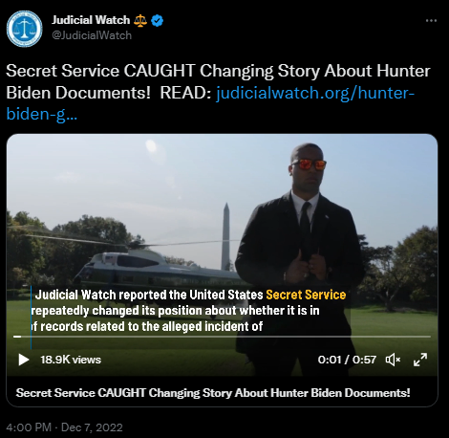Click the tweet headline text
The width and height of the screenshot is (449, 438).
tap(218, 81)
